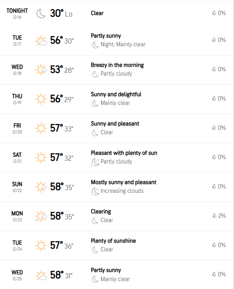Click the sun icon for FRI 12/20
Image resolution: width=234 pixels, height=289 pixels.
pos(41,128)
